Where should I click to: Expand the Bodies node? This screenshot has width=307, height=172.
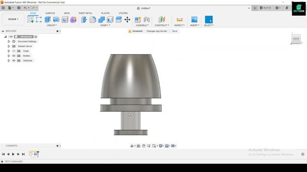(9, 56)
